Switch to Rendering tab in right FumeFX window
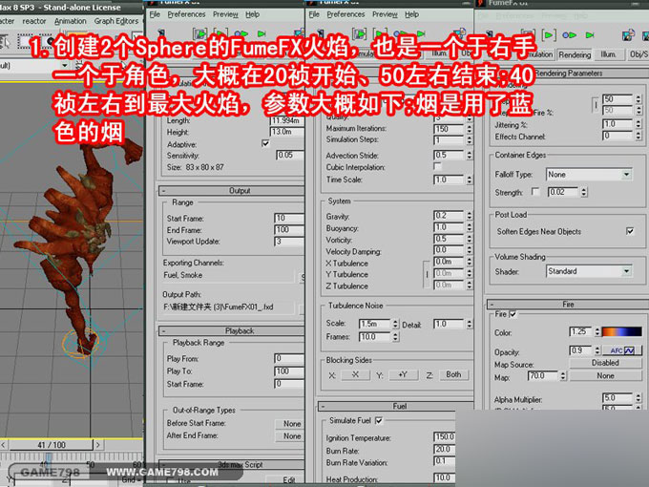Screen dimensions: 649x487 [x=575, y=54]
